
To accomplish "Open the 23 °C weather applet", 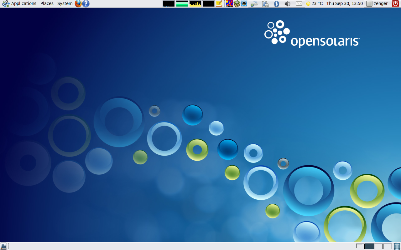I will [315, 4].
